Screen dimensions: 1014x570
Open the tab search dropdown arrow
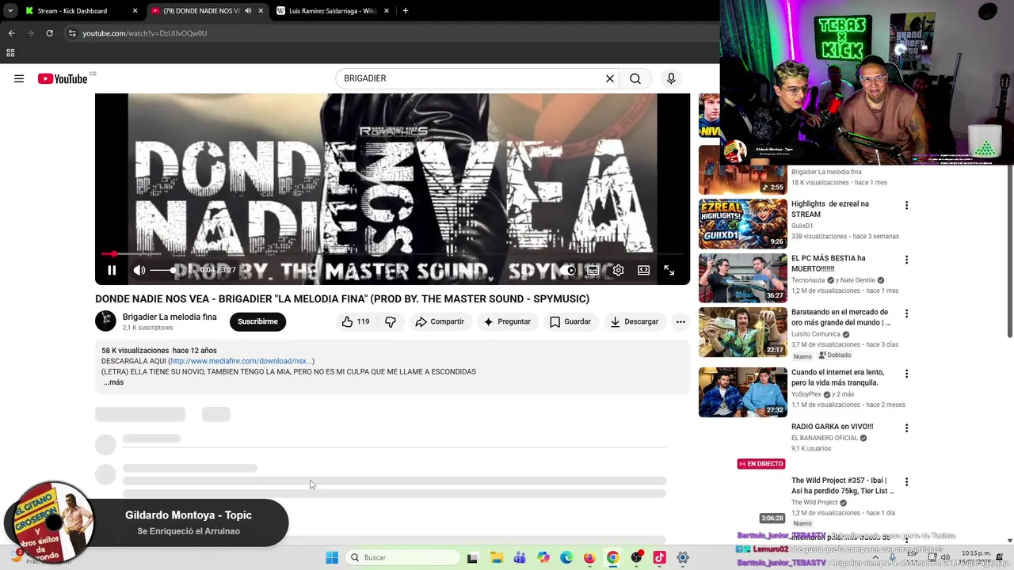click(10, 11)
